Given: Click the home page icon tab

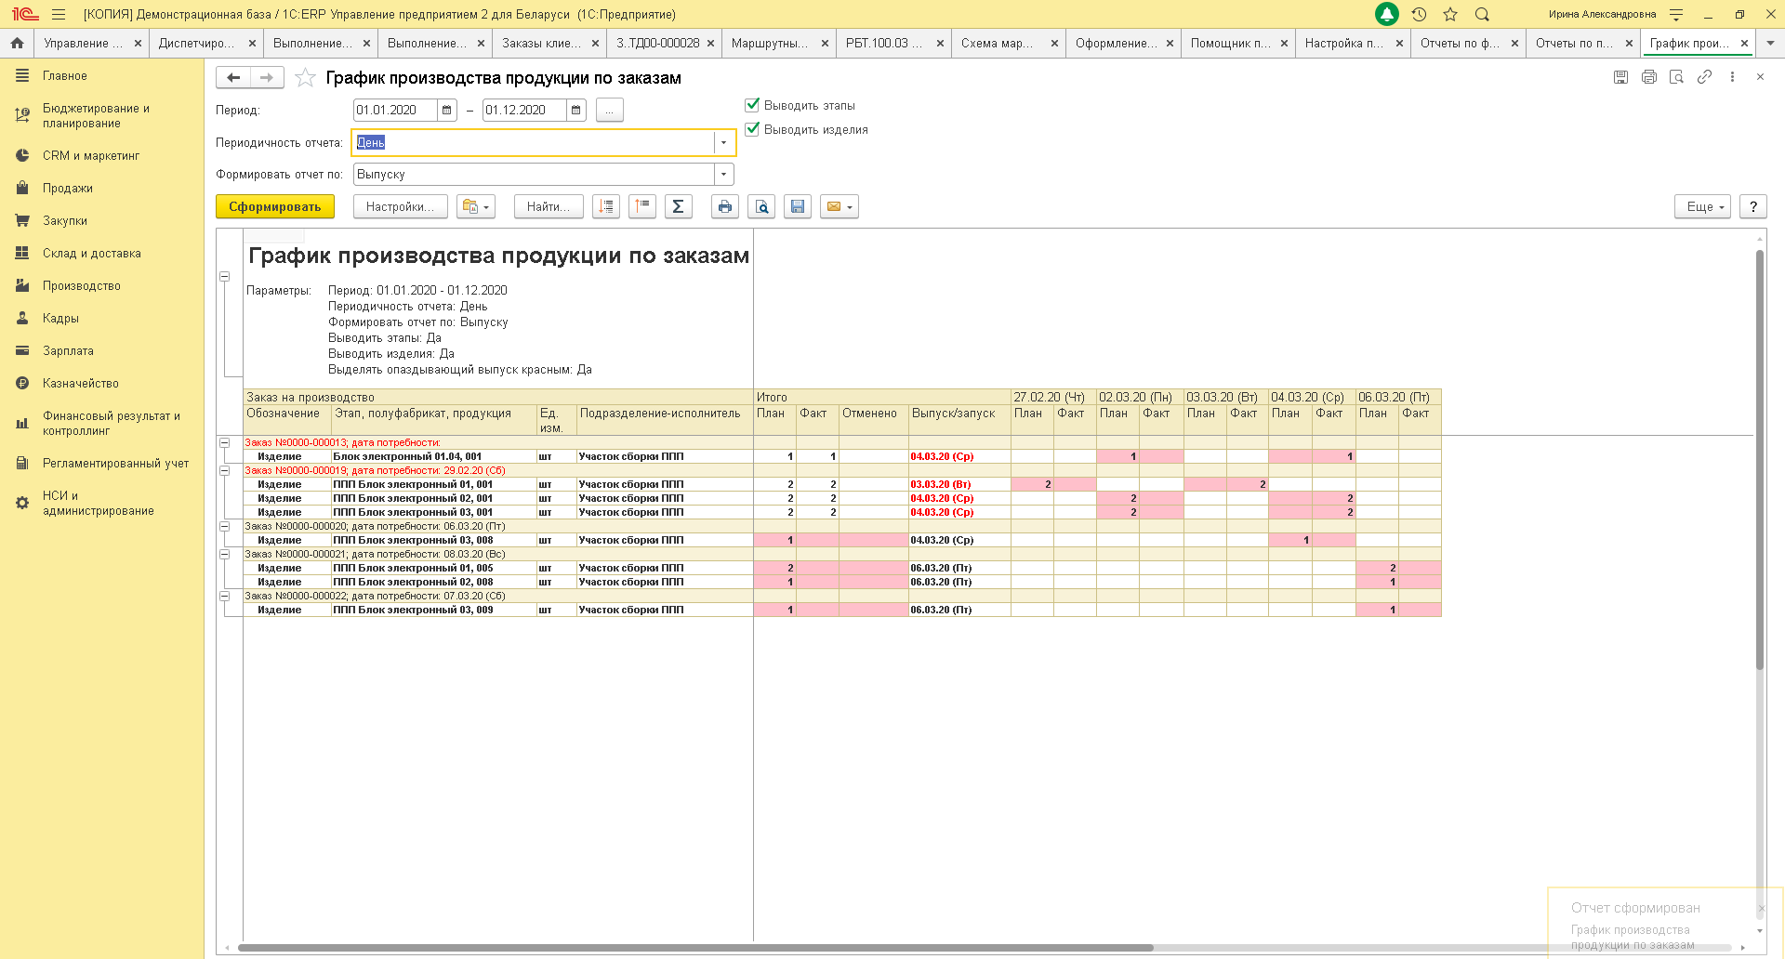Looking at the screenshot, I should (x=17, y=44).
